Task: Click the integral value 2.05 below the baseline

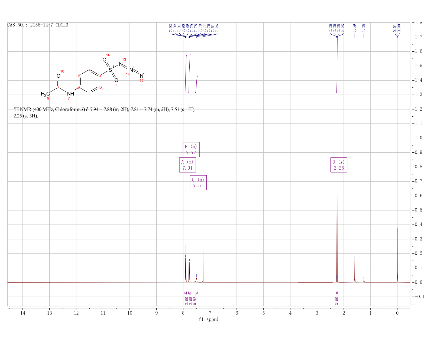Action: (x=190, y=301)
